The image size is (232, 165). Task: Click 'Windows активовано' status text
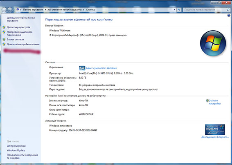pyautogui.click(x=61, y=126)
